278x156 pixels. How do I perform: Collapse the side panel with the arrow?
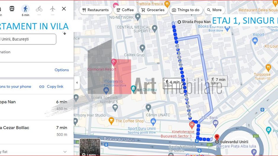click(77, 83)
